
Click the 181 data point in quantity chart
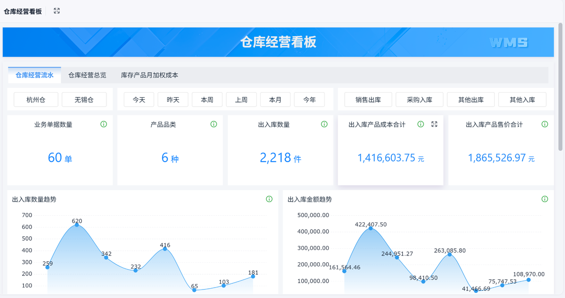pos(253,276)
